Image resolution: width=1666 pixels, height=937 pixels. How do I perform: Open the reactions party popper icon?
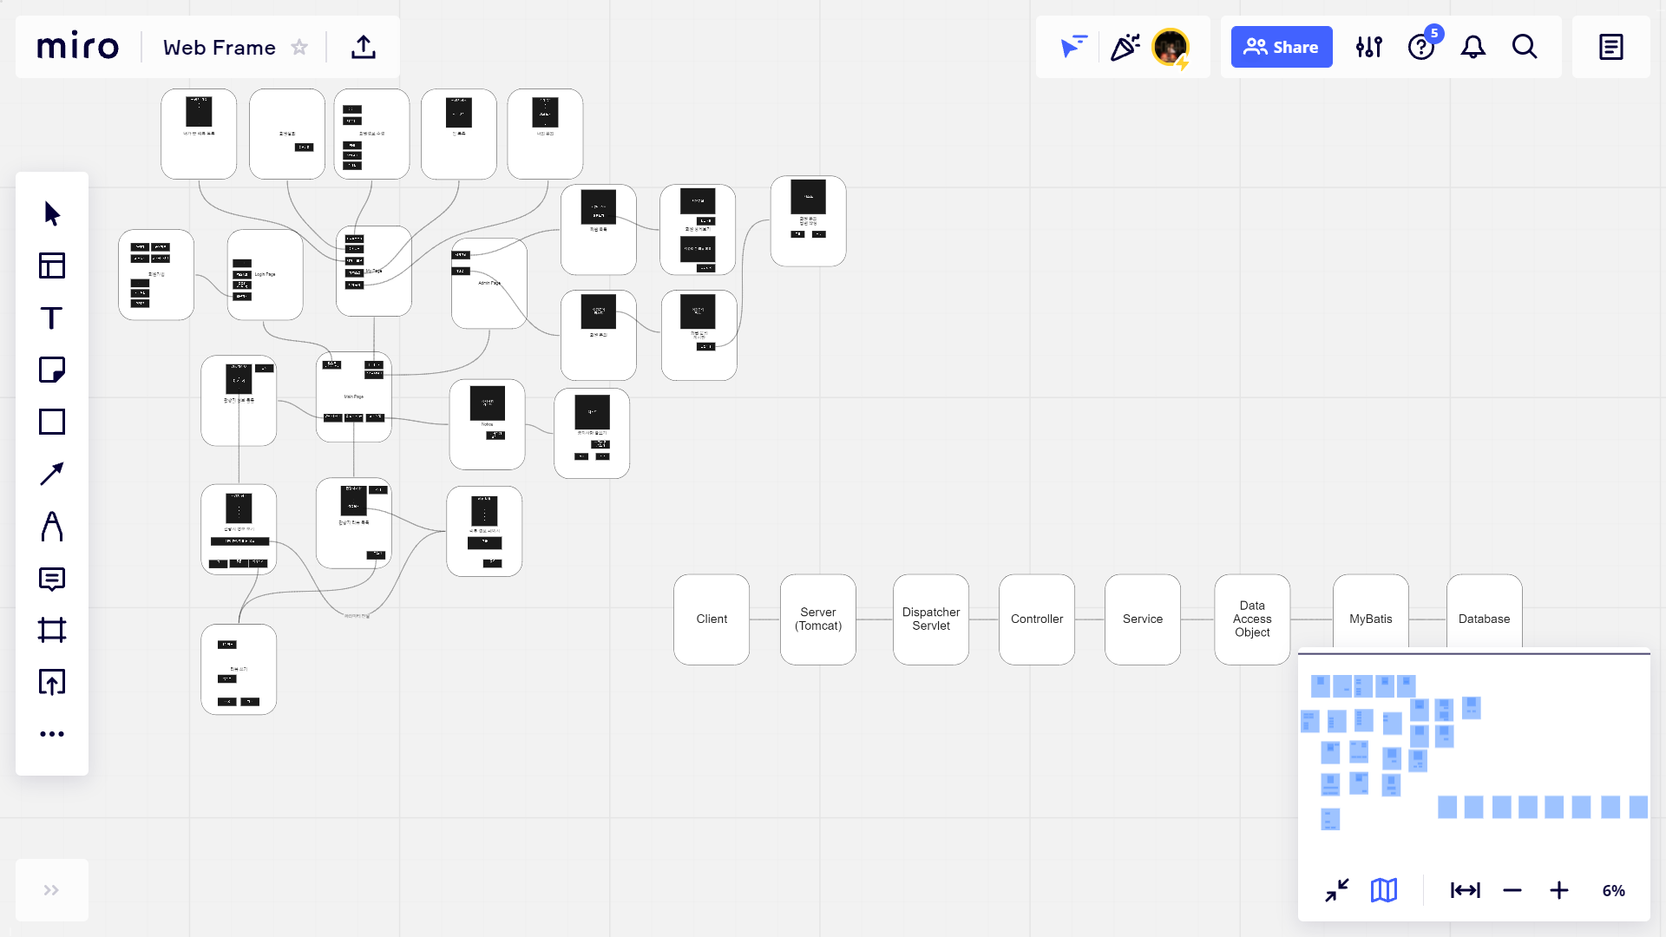click(x=1125, y=47)
